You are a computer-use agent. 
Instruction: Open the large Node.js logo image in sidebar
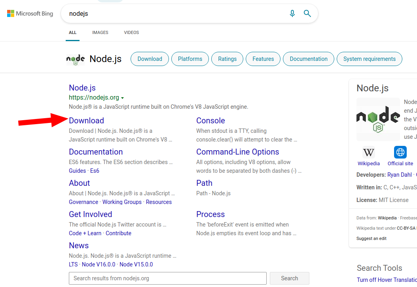click(x=378, y=119)
